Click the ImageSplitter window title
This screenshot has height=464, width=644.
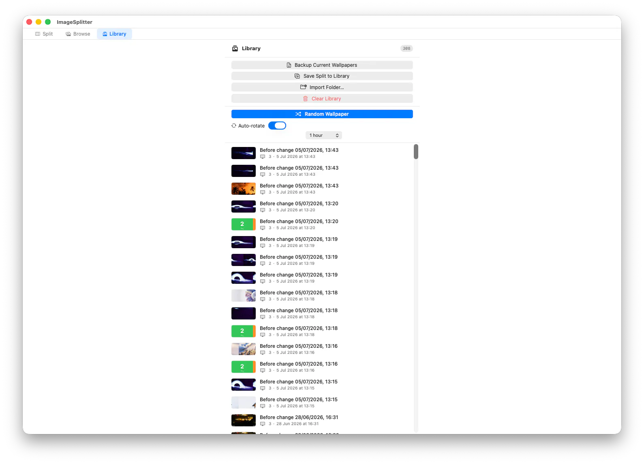75,22
